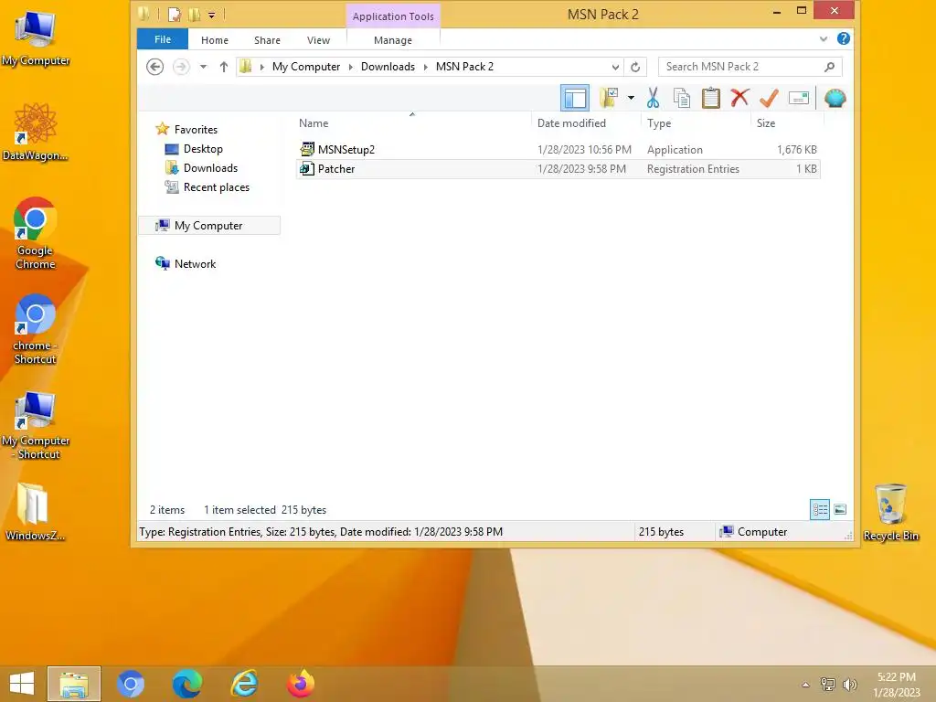Open Help with the question mark icon
The width and height of the screenshot is (936, 702).
pyautogui.click(x=844, y=38)
